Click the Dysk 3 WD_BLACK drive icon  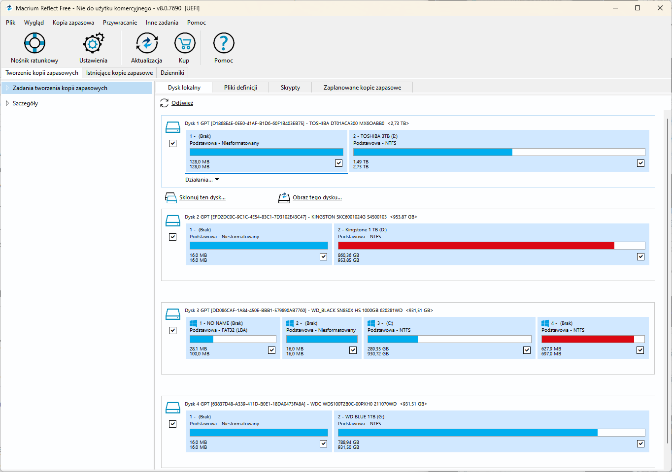pyautogui.click(x=173, y=314)
